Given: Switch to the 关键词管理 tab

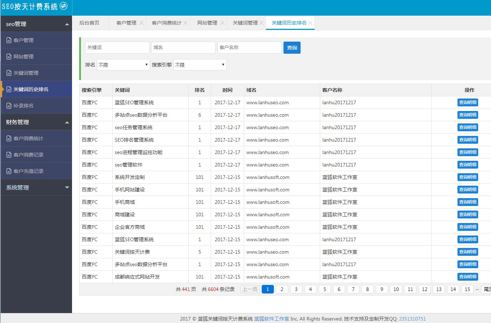Looking at the screenshot, I should 245,23.
